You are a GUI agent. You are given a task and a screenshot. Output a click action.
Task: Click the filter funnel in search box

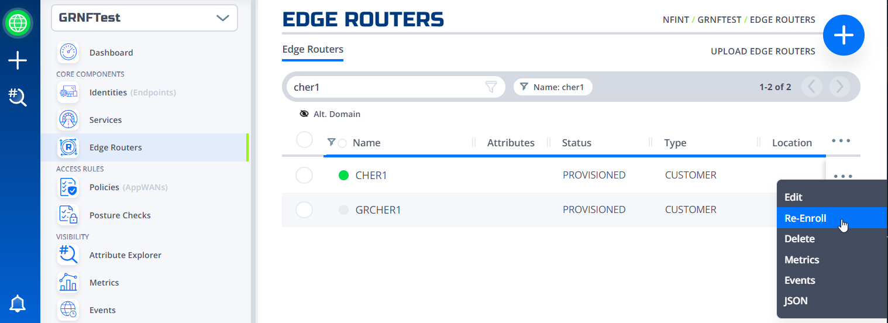491,87
